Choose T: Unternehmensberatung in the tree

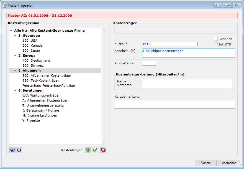coord(43,105)
